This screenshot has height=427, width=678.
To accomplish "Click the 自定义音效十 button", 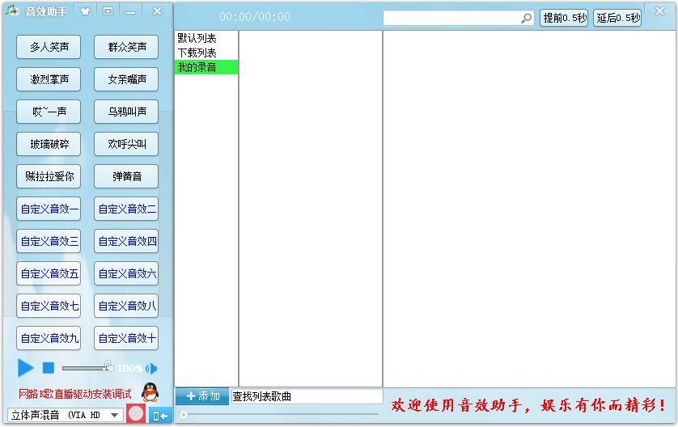I will pos(126,338).
